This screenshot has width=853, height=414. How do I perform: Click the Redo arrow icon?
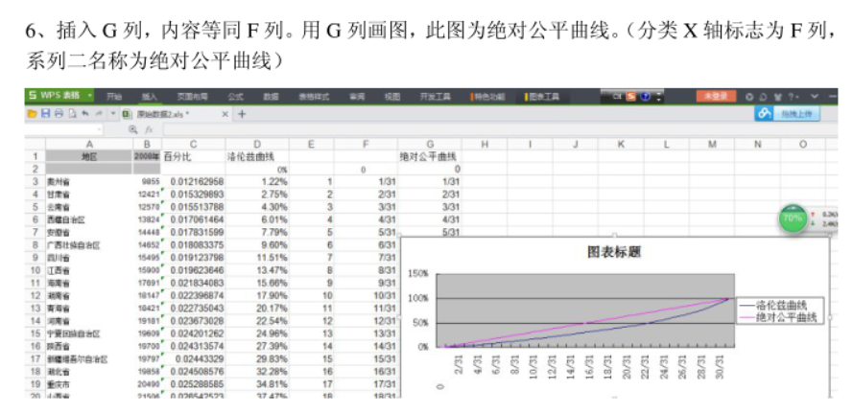tap(99, 114)
